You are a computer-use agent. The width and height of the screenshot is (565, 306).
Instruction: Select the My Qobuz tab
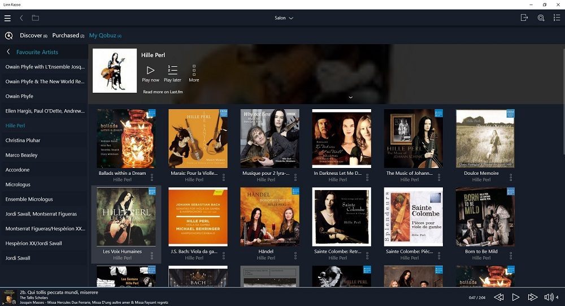pos(105,36)
